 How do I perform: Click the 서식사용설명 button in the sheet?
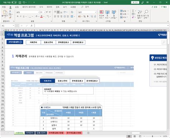15,42
